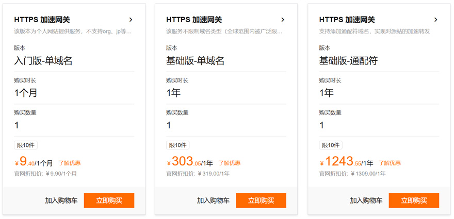454x219 pixels.
Task: Click the description starting 该版本为个人网站提供服务
Action: click(73, 31)
